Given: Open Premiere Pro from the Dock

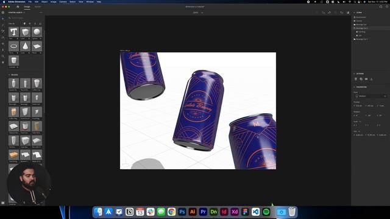Looking at the screenshot, I should pyautogui.click(x=203, y=212).
